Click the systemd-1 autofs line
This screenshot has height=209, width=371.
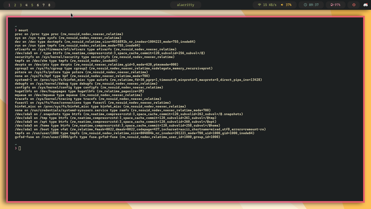point(139,80)
